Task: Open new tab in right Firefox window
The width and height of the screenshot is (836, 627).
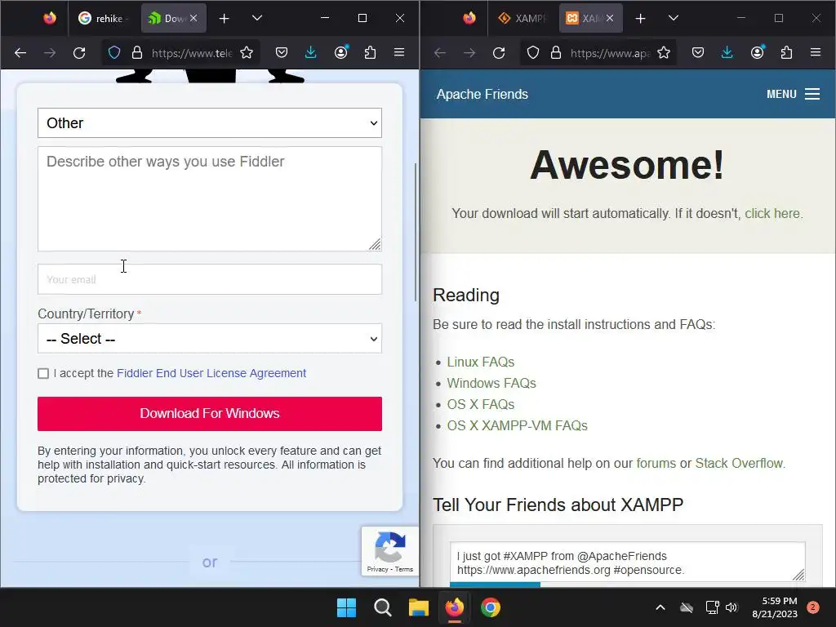Action: pos(641,19)
